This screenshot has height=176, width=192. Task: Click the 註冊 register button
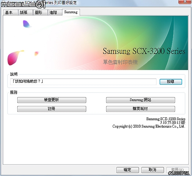click(52, 109)
